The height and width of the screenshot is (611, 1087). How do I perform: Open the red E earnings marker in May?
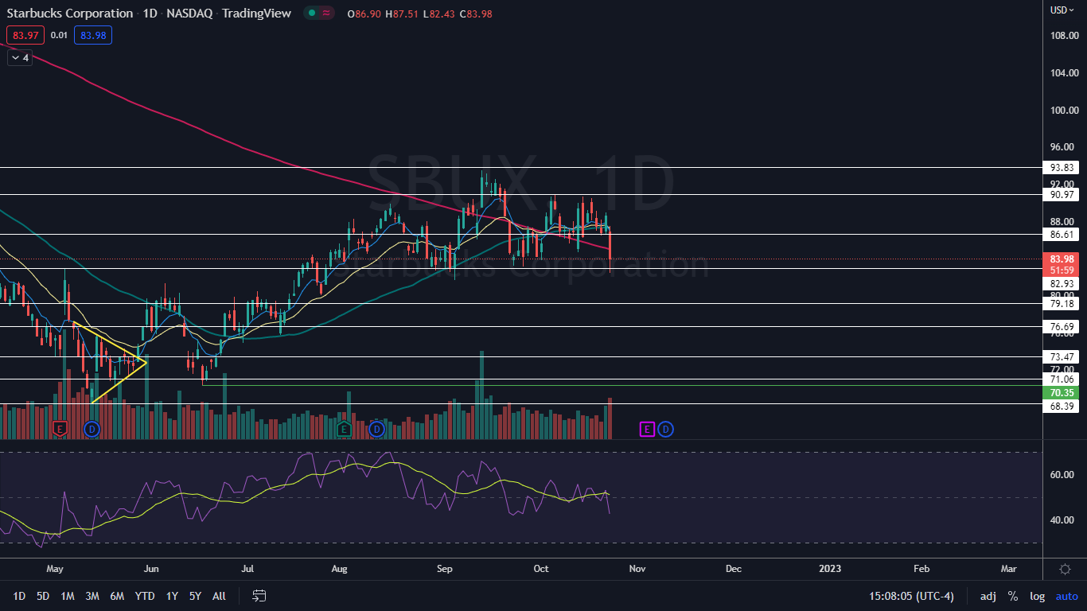[x=60, y=430]
